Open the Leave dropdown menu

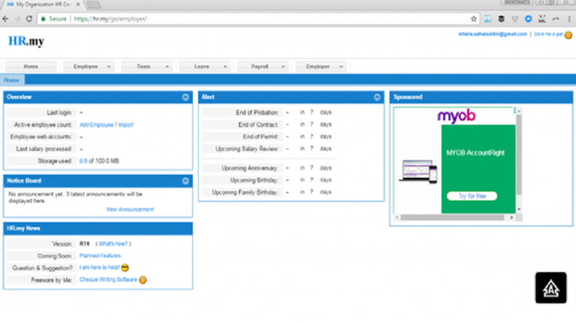205,67
